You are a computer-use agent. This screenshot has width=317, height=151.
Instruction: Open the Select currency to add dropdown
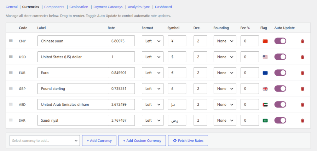[x=45, y=140]
